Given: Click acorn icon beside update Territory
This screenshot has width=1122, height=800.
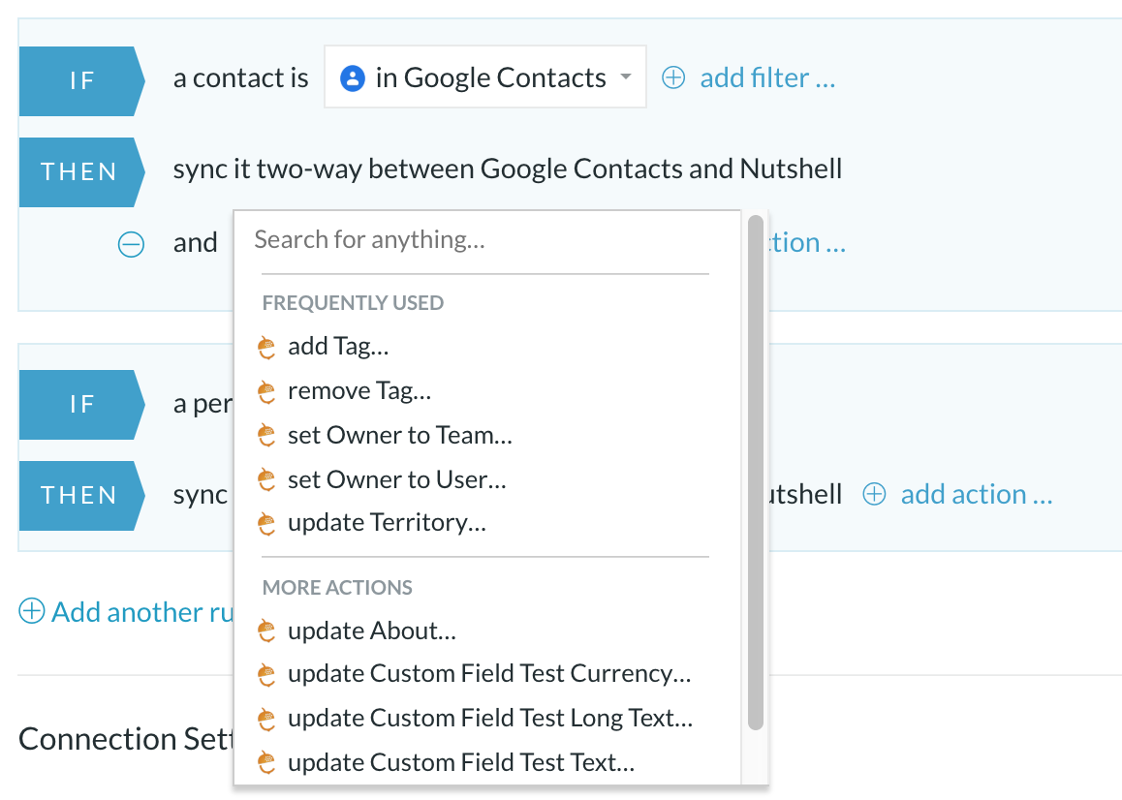Looking at the screenshot, I should 266,524.
